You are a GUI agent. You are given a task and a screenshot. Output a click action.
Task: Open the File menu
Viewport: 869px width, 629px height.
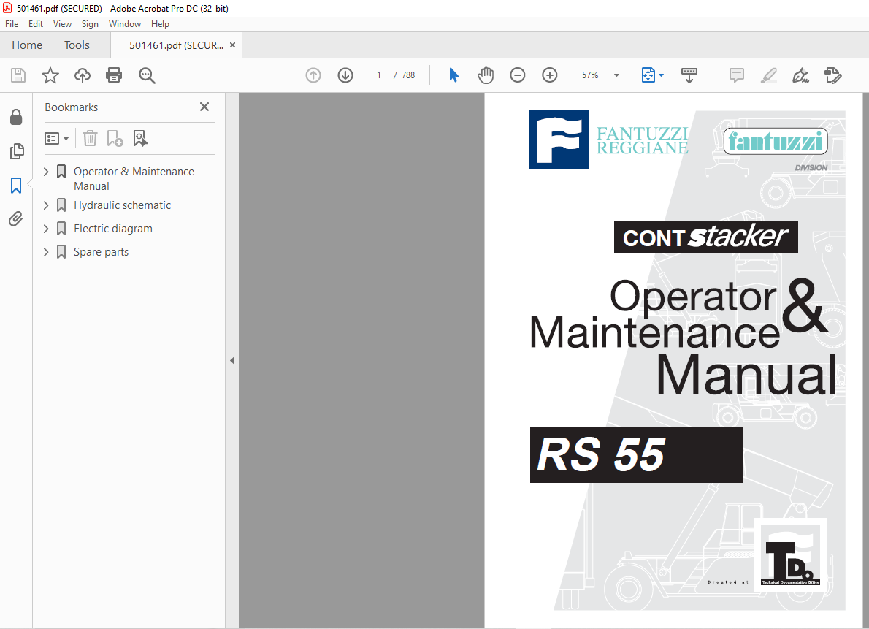coord(12,24)
